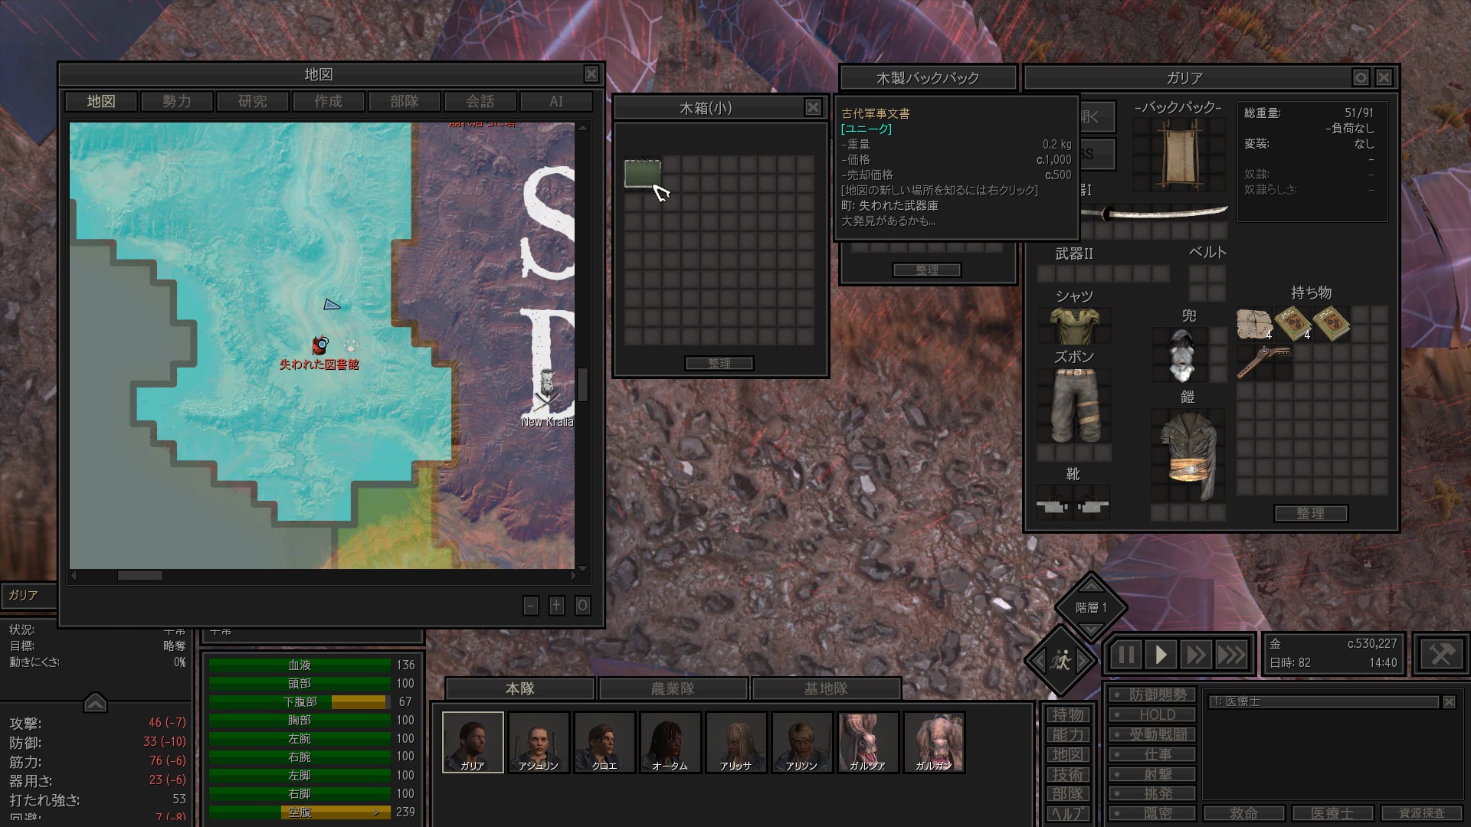Switch to the 会話 dialogue tab
Viewport: 1471px width, 827px height.
click(480, 101)
